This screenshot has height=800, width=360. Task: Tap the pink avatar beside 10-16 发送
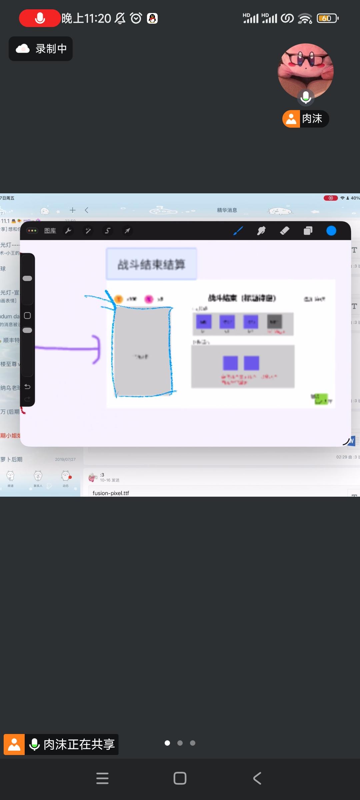pyautogui.click(x=93, y=477)
